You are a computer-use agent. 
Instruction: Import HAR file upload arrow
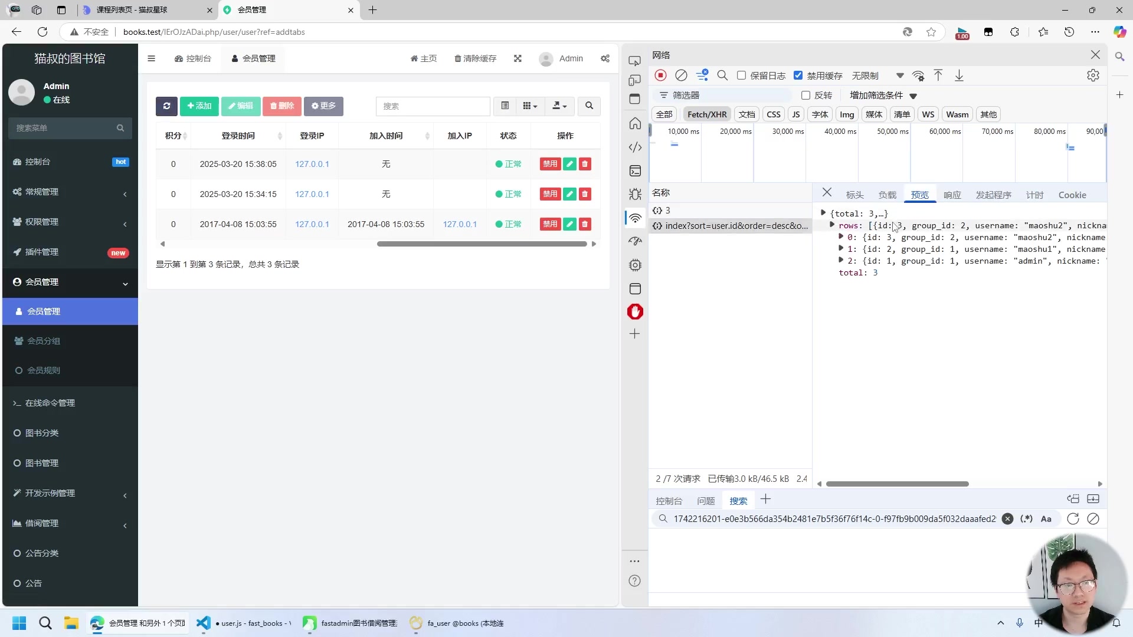tap(938, 75)
